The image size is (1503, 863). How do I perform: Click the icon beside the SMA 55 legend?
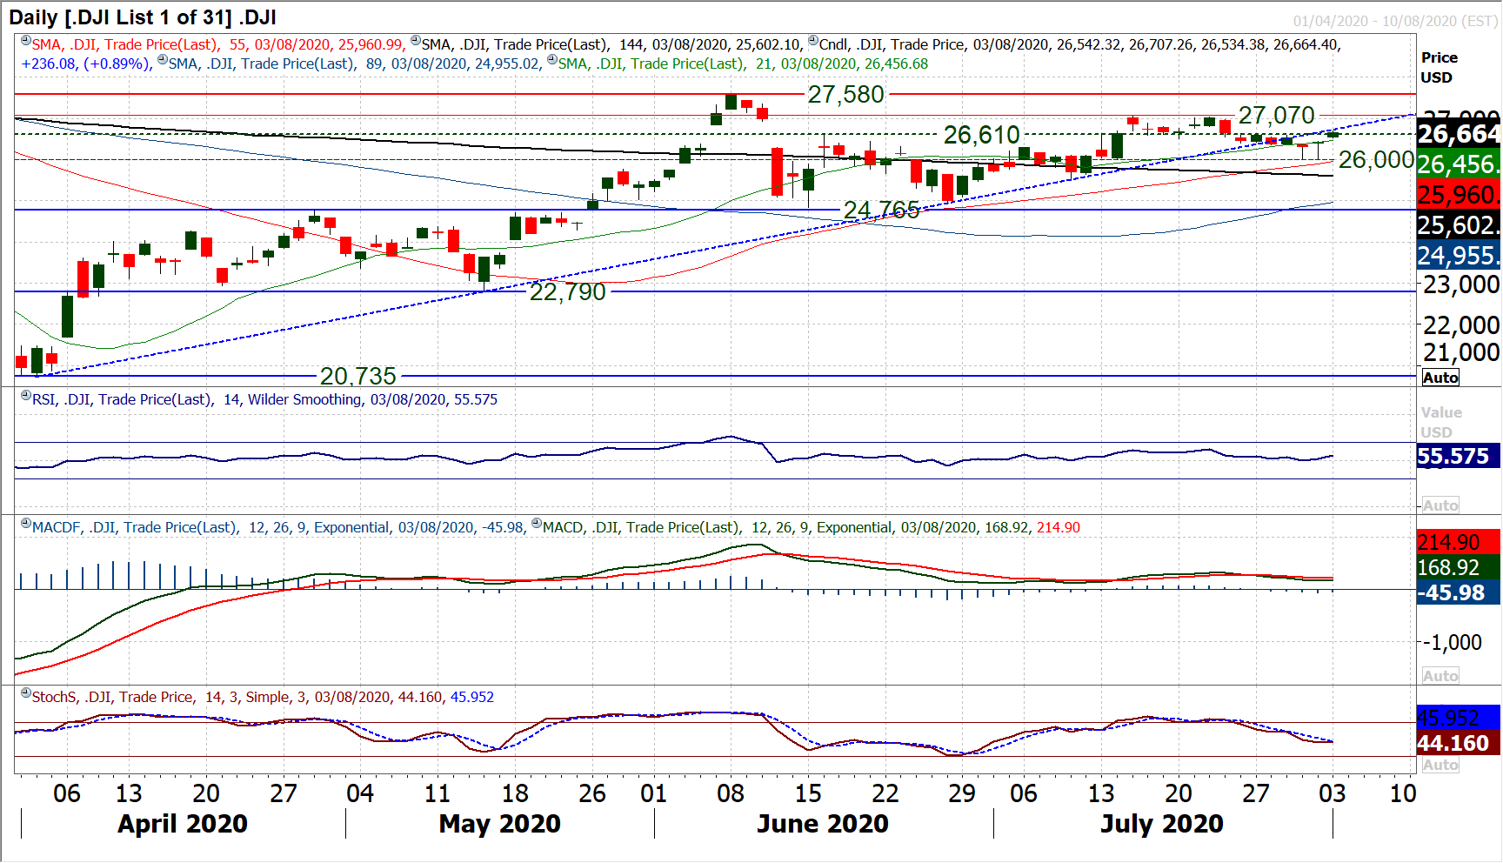pos(26,41)
